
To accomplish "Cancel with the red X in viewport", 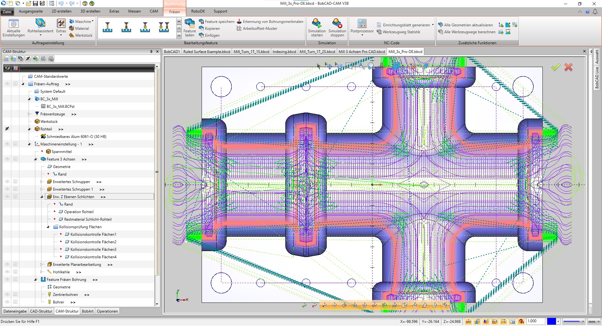I will point(568,67).
